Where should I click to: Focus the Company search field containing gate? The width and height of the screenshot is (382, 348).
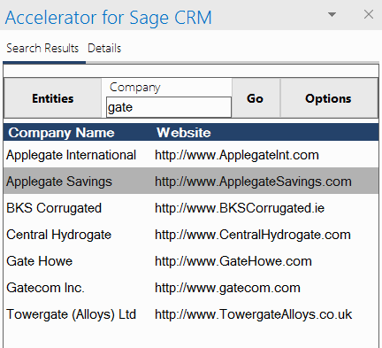coord(169,107)
